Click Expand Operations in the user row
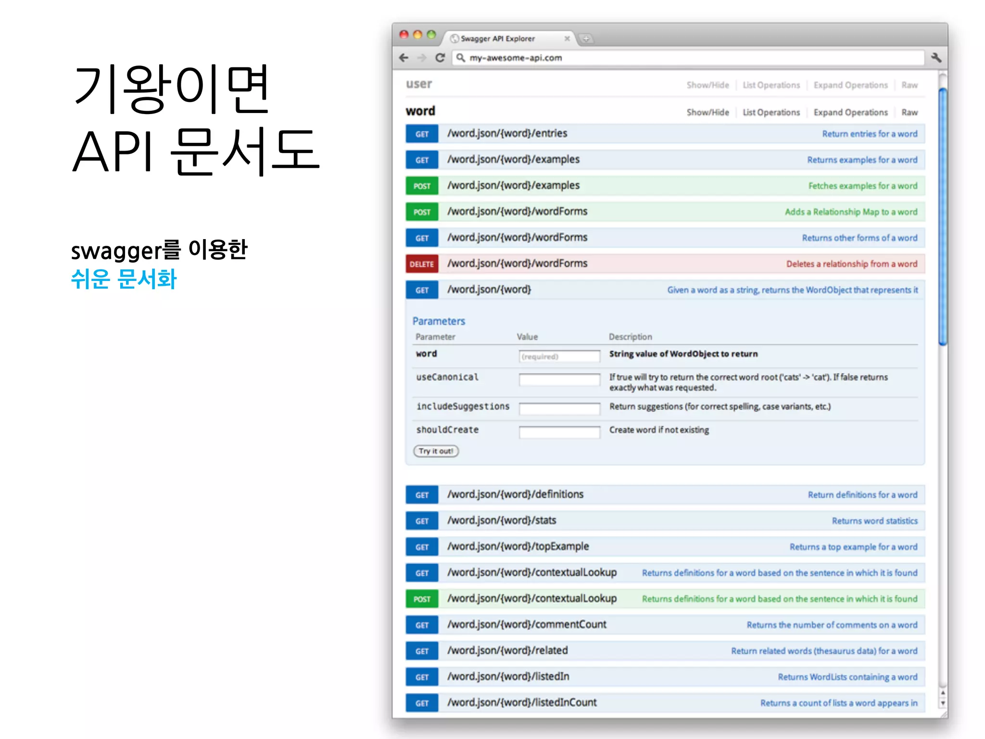 (x=850, y=85)
